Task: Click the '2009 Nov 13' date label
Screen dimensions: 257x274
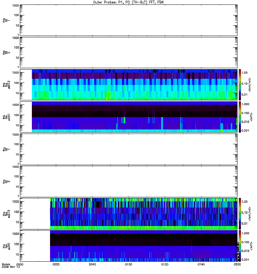Action: click(x=11, y=267)
